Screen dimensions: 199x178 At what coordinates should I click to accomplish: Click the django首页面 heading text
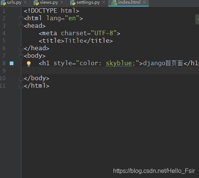coord(163,63)
